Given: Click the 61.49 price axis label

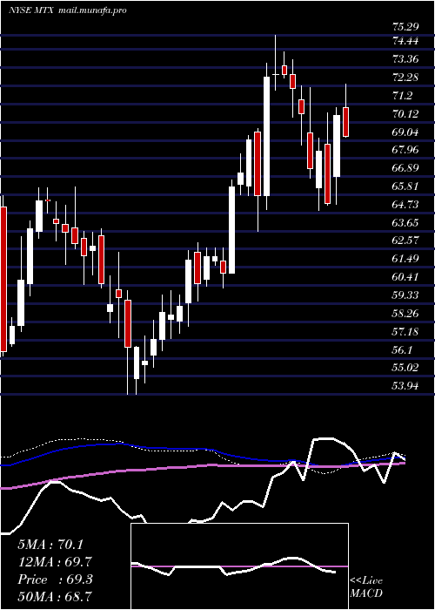Looking at the screenshot, I should [405, 259].
